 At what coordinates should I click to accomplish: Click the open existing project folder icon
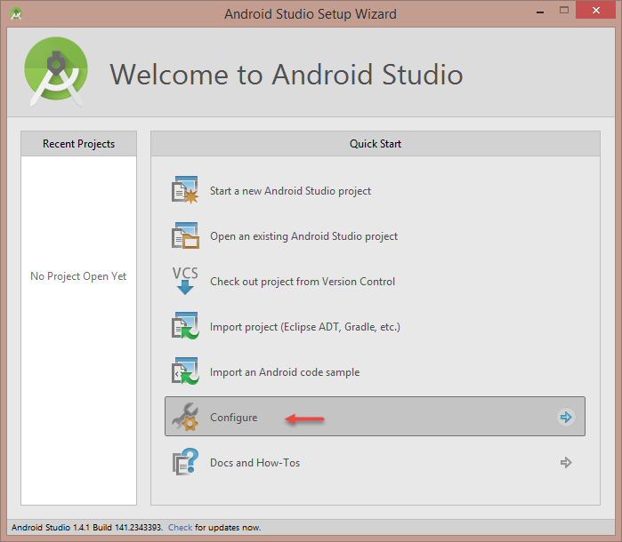(184, 236)
